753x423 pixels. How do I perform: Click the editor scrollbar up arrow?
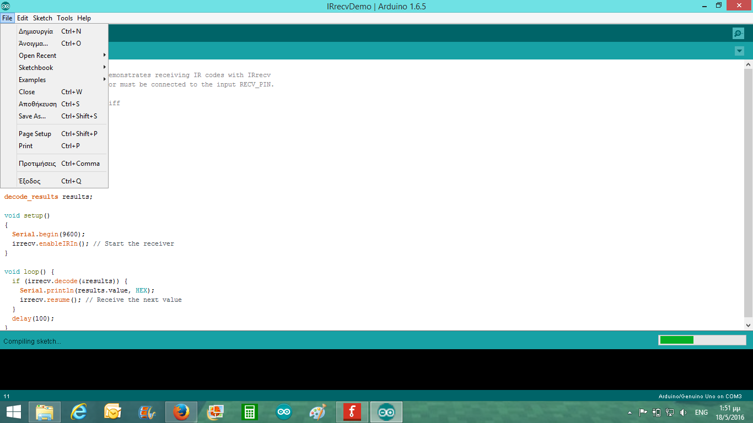click(748, 65)
